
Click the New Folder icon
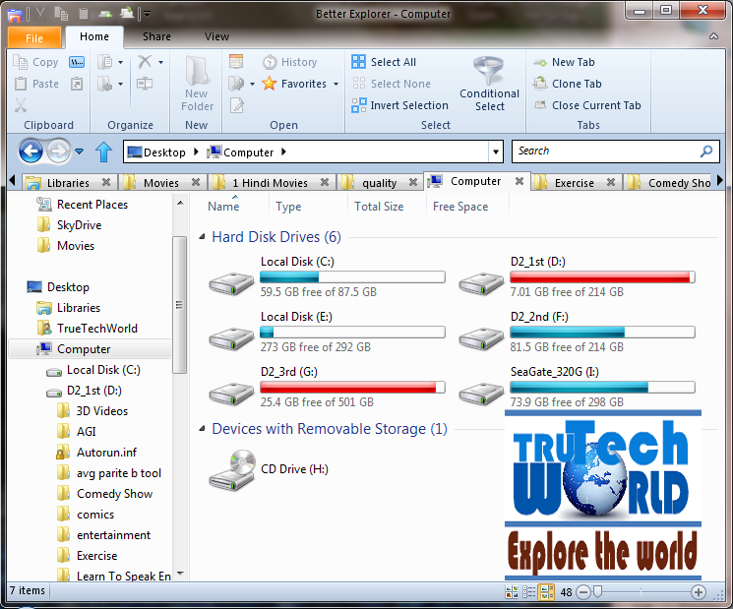pos(197,70)
